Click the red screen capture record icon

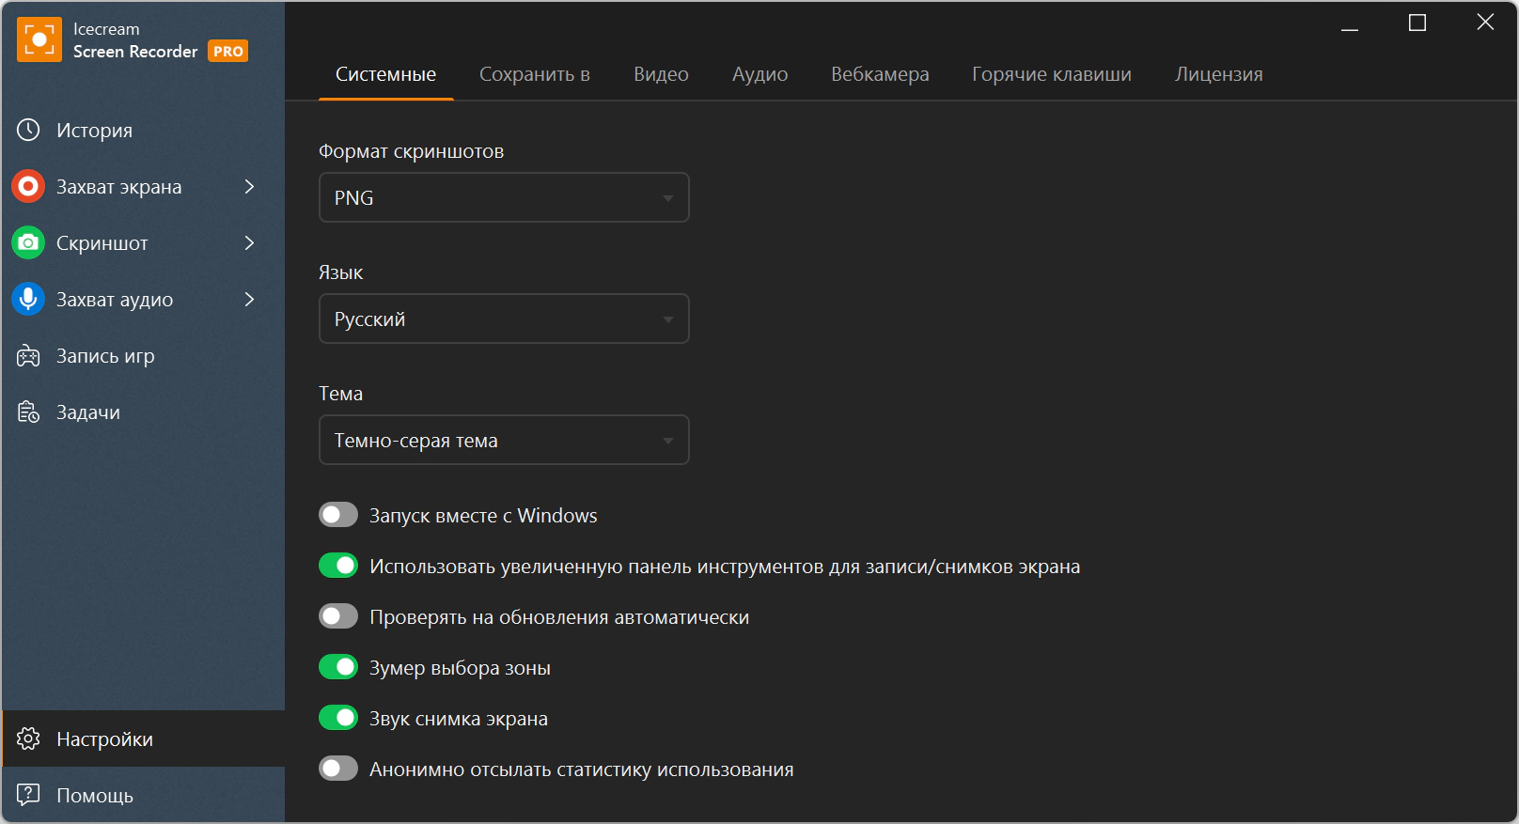(x=28, y=186)
